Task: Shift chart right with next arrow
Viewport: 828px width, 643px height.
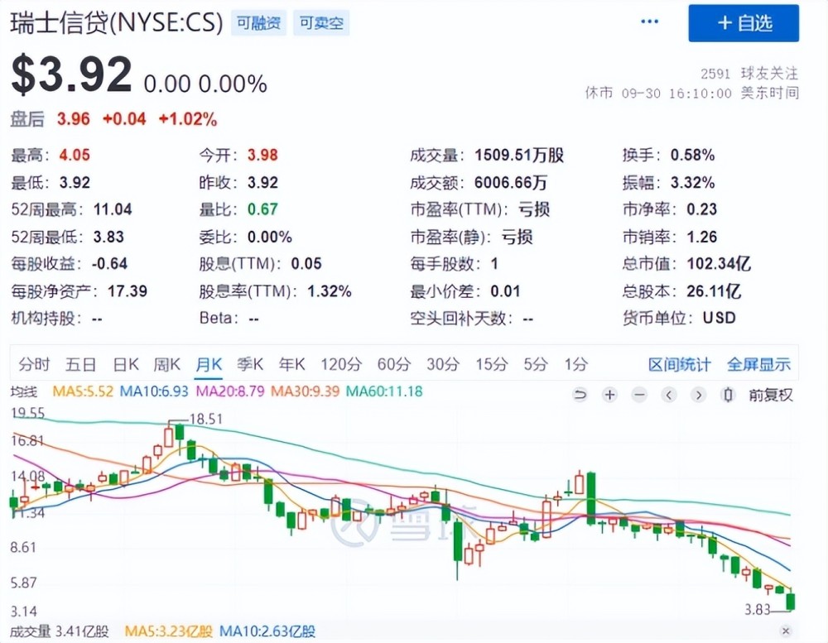Action: (699, 395)
